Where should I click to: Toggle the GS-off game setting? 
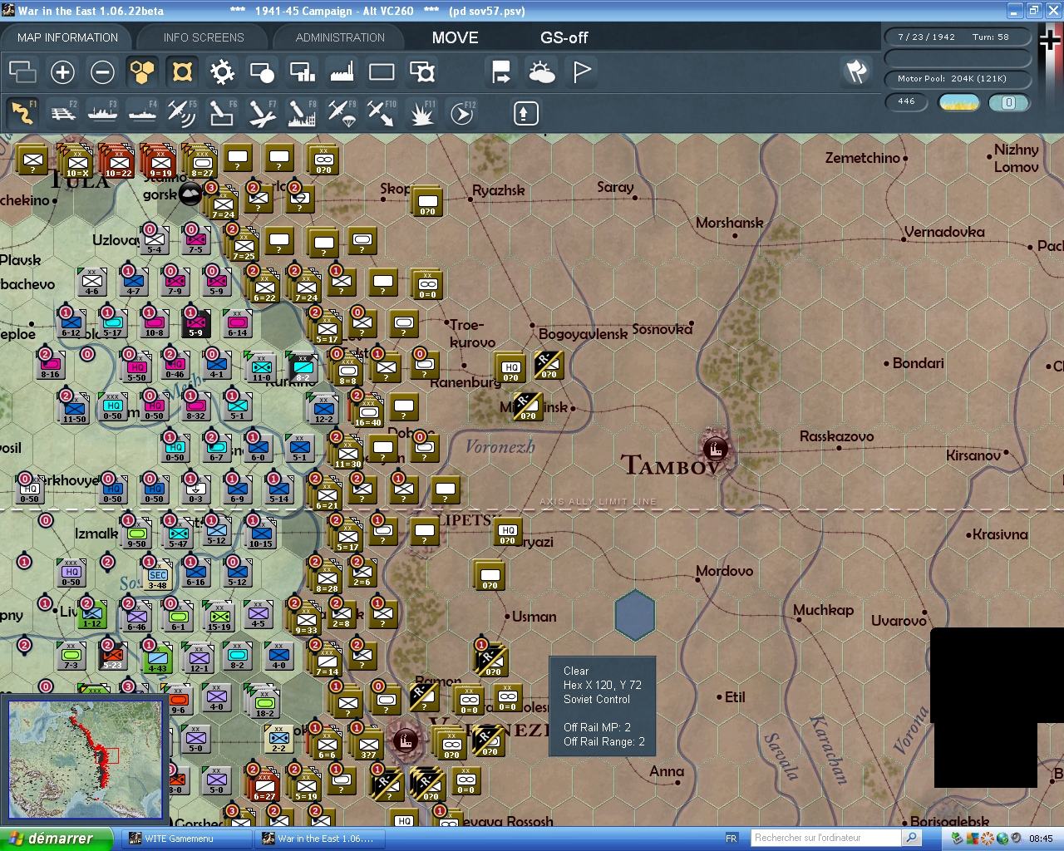[564, 37]
